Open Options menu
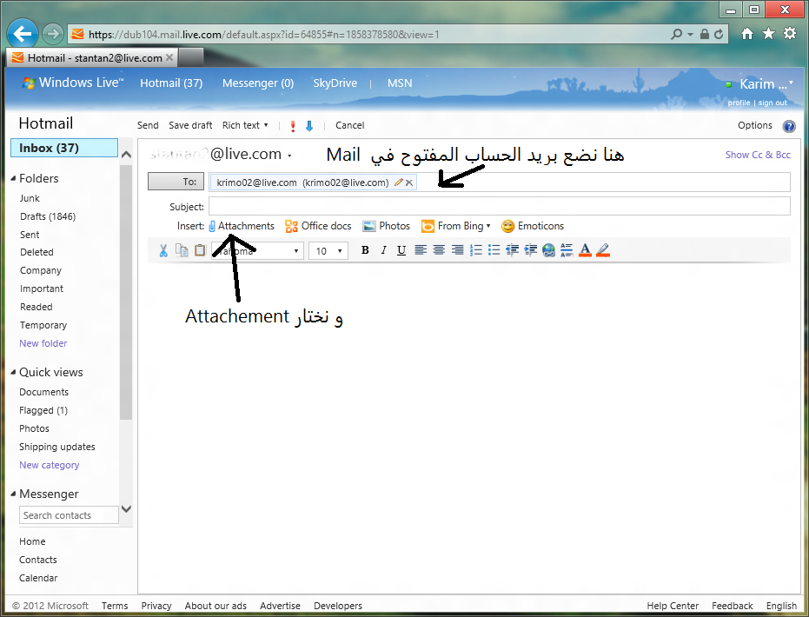Image resolution: width=809 pixels, height=617 pixels. (x=755, y=125)
